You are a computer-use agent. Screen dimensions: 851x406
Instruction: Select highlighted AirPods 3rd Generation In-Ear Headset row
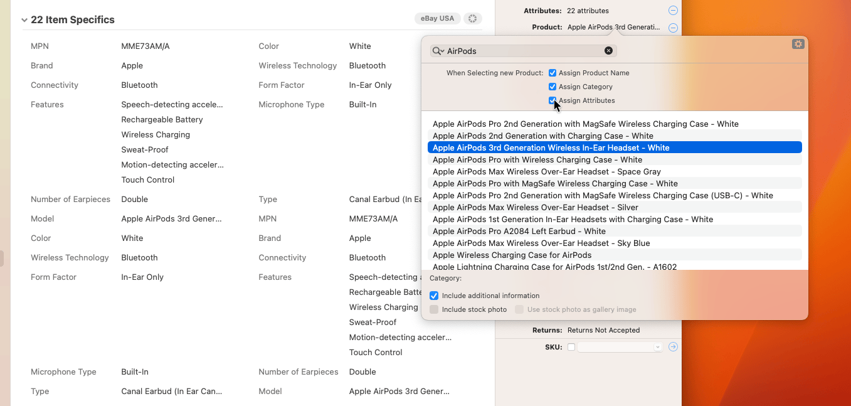pos(615,147)
